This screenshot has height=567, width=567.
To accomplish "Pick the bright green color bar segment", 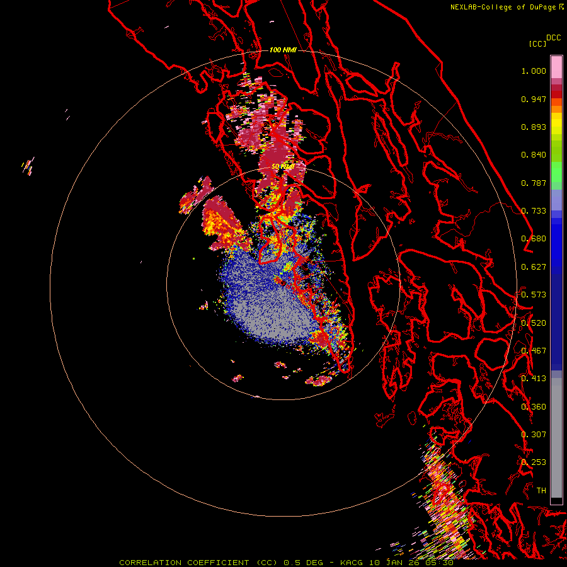I will pos(556,172).
